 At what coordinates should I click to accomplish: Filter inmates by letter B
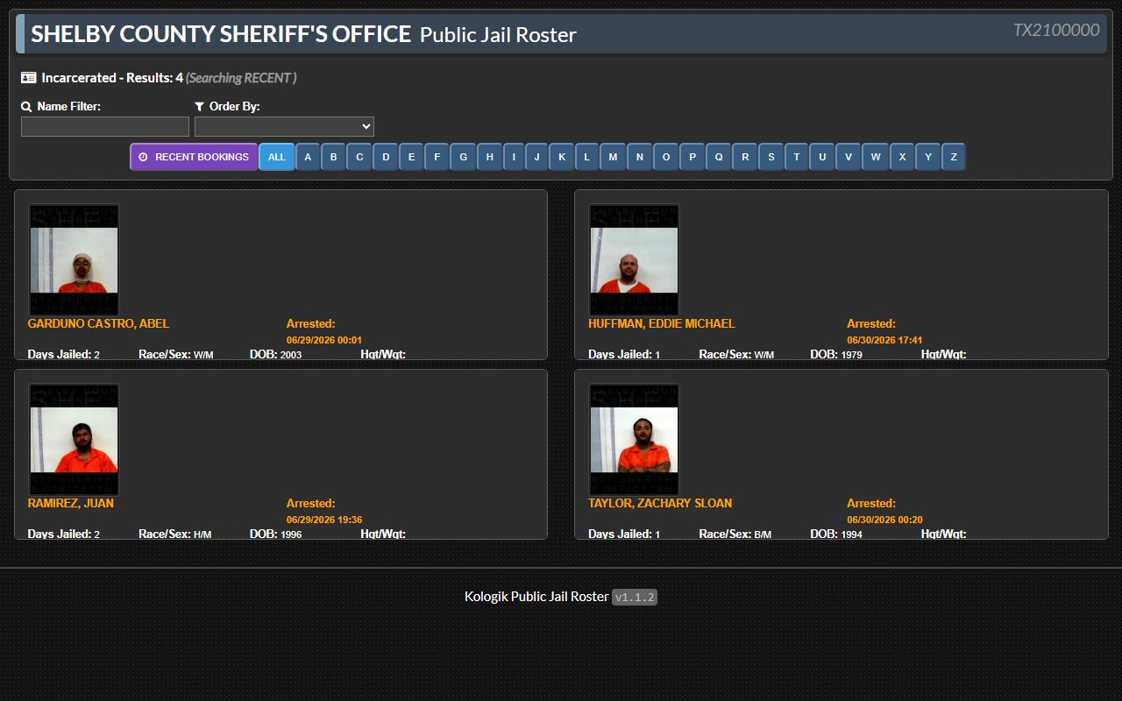(x=333, y=157)
